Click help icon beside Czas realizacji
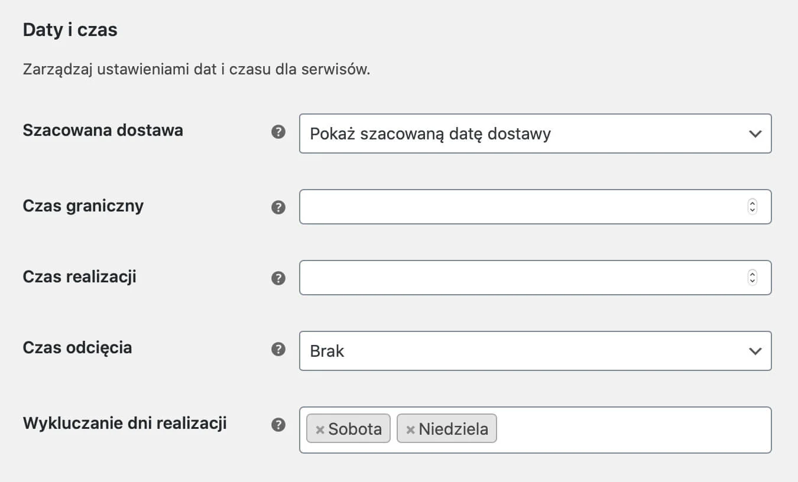The height and width of the screenshot is (482, 798). click(278, 278)
